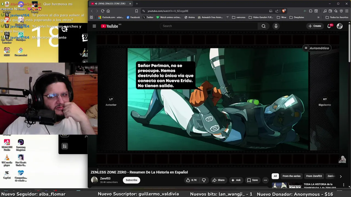This screenshot has height=197, width=351.
Task: Click the browser address bar URL
Action: click(168, 11)
